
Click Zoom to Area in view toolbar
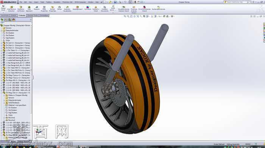point(128,16)
